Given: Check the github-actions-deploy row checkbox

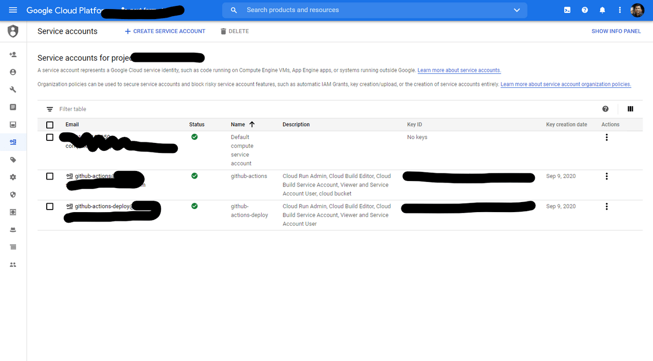Looking at the screenshot, I should pyautogui.click(x=50, y=207).
